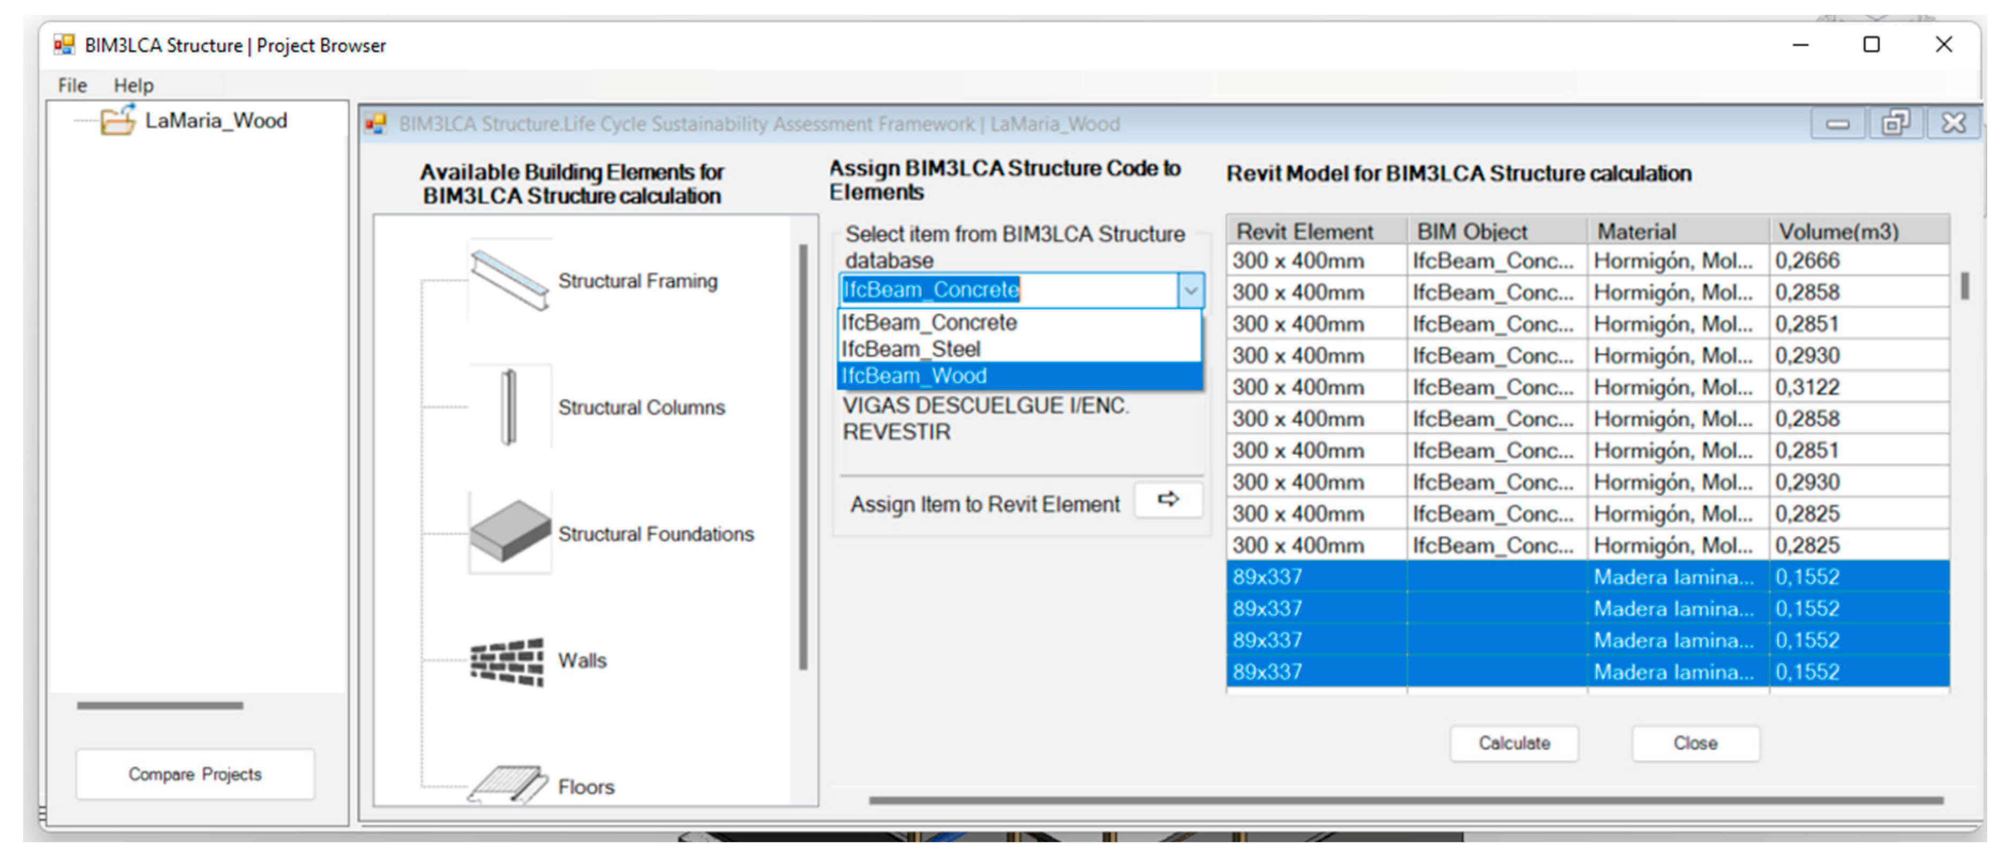Viewport: 2007px width, 865px height.
Task: Select the Structural Columns icon
Action: click(509, 407)
